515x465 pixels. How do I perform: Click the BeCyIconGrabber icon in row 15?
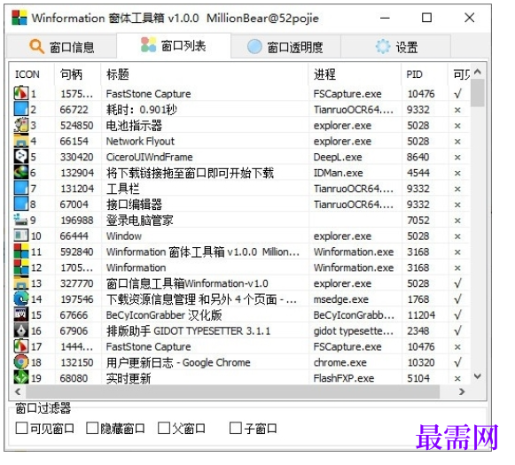[21, 314]
